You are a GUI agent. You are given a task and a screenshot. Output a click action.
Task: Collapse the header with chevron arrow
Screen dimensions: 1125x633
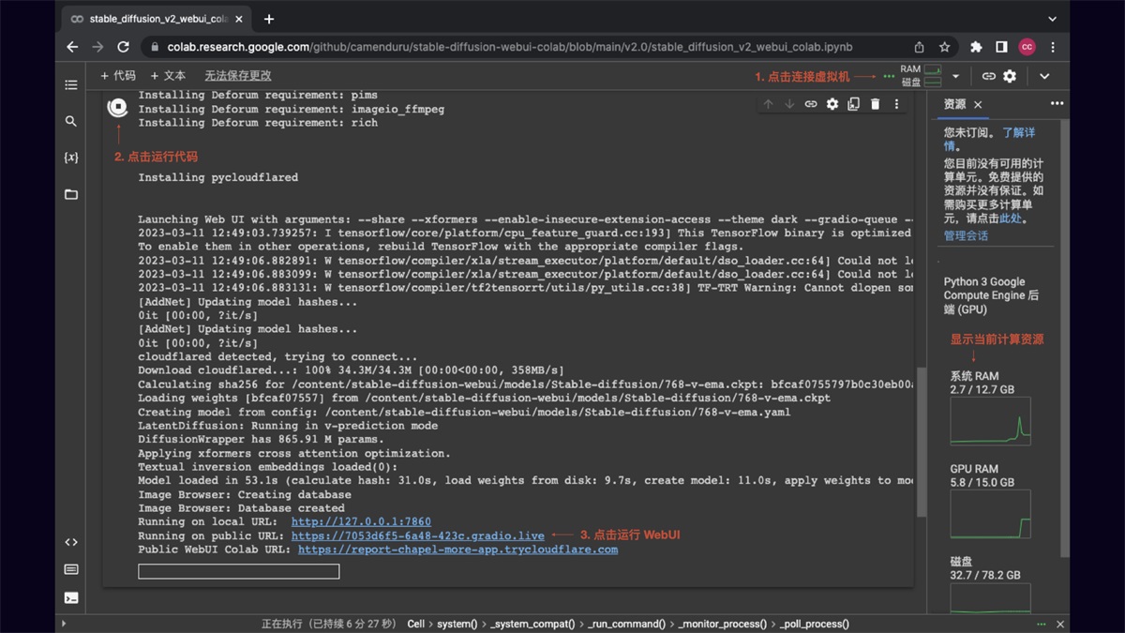pyautogui.click(x=1044, y=76)
